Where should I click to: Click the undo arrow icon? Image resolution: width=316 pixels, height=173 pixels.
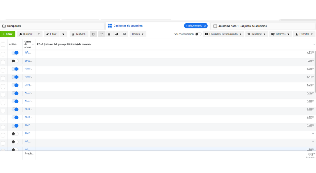coord(101,34)
